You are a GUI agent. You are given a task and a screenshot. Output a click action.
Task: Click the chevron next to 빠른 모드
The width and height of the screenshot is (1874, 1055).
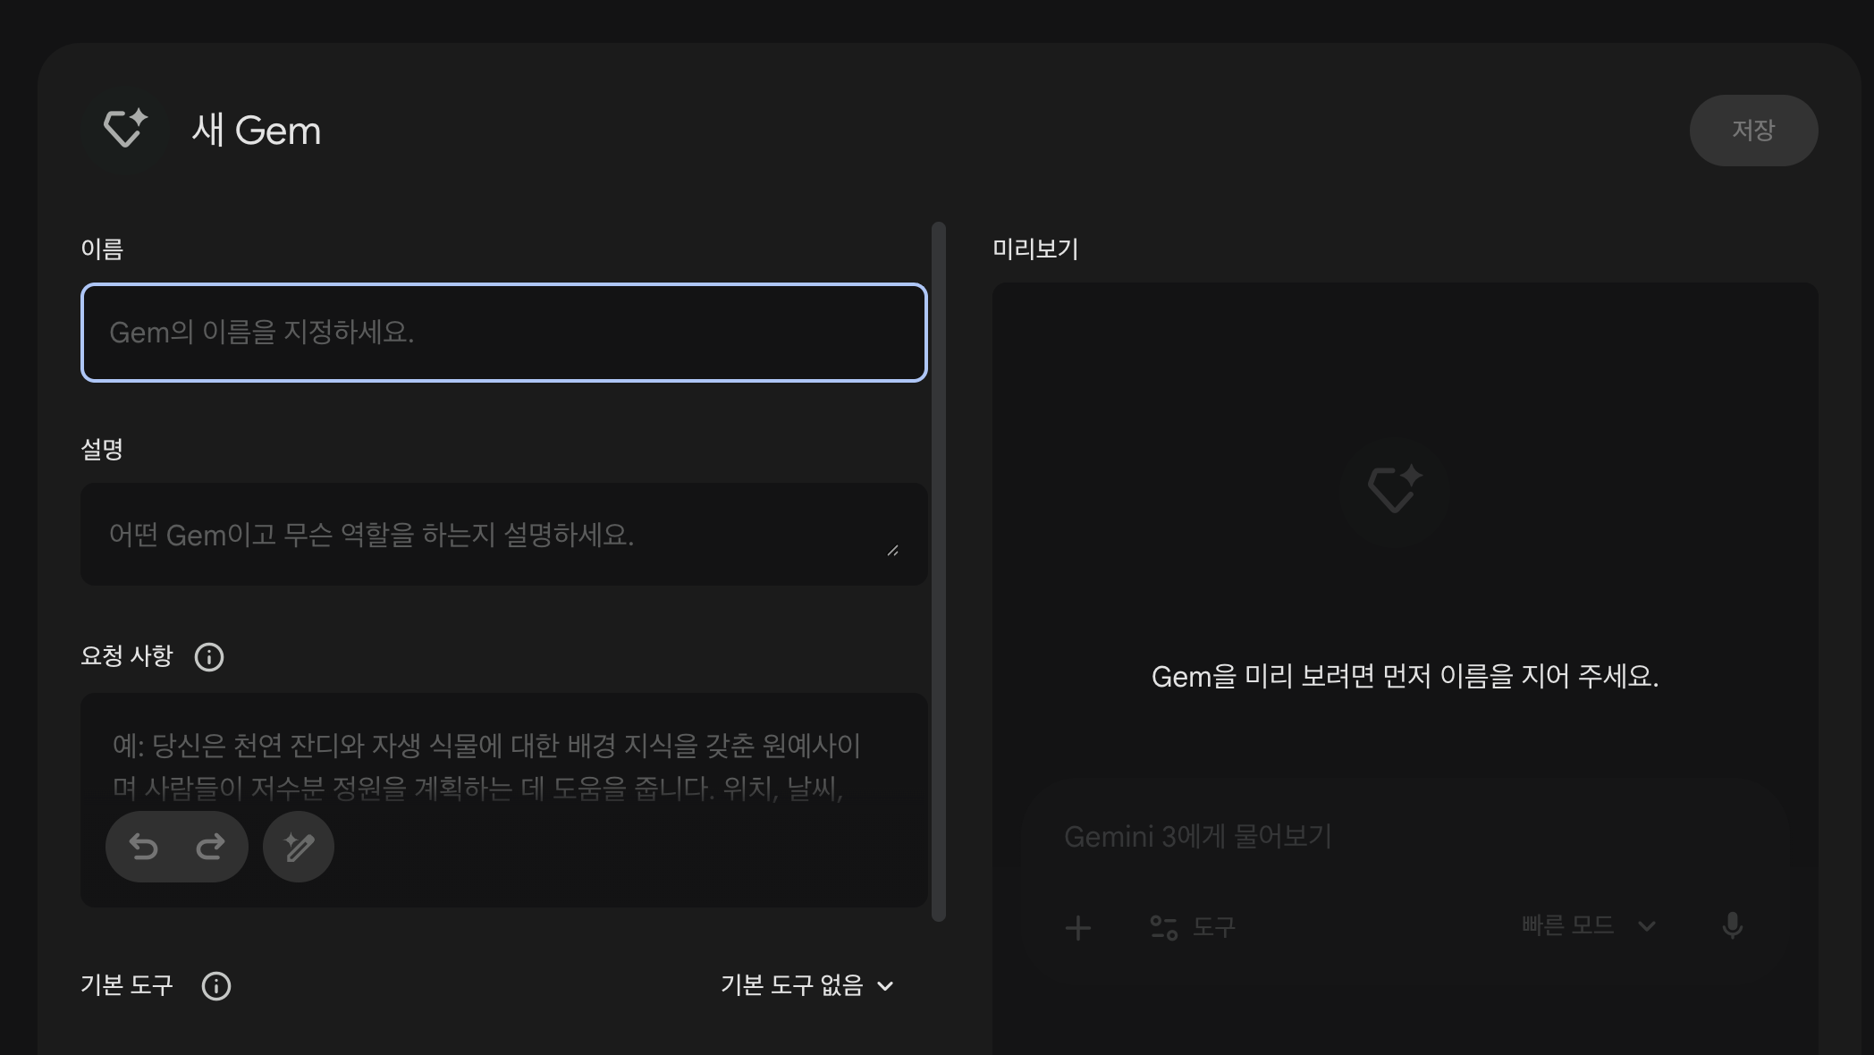[1647, 926]
